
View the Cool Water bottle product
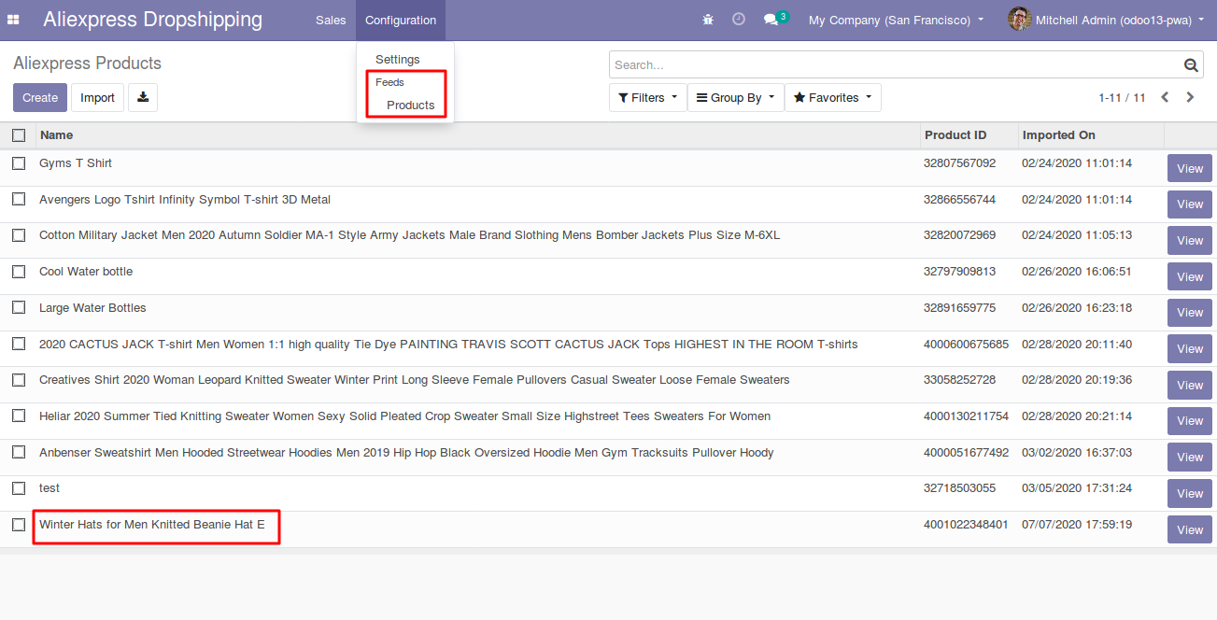click(1190, 277)
